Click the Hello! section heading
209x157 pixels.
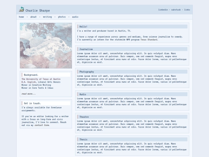[x=132, y=27]
